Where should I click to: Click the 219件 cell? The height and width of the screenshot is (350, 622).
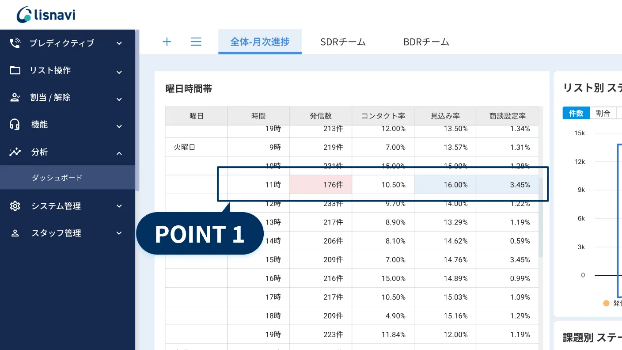point(321,147)
